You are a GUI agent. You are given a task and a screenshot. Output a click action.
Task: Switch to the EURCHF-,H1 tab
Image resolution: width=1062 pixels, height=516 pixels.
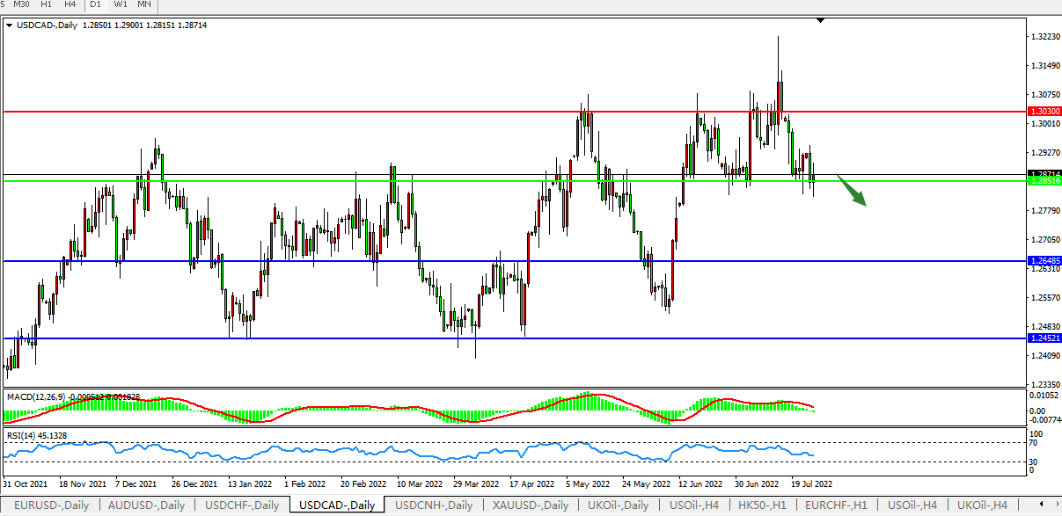coord(833,505)
